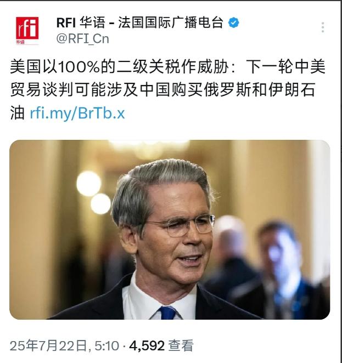The image size is (342, 363).
Task: Click the 查看 views label
Action: click(x=181, y=345)
